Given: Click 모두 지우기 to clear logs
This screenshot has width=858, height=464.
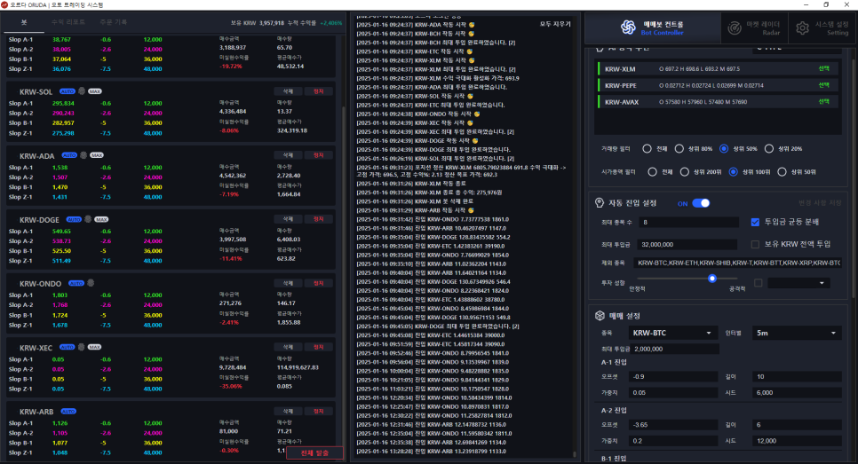Looking at the screenshot, I should 556,24.
